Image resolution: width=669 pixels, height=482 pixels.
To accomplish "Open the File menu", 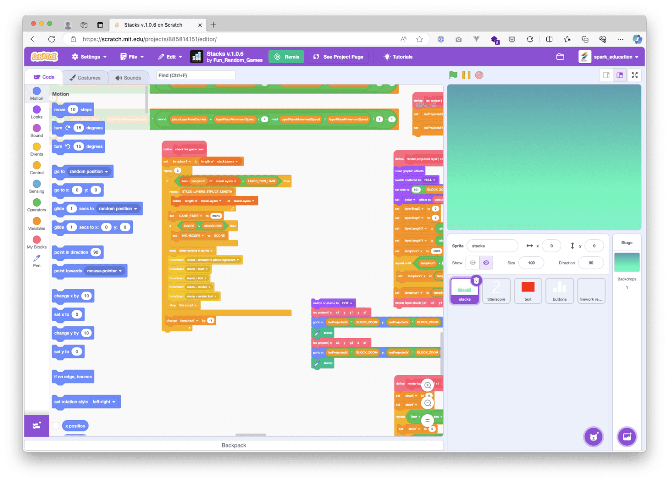I will pos(132,57).
